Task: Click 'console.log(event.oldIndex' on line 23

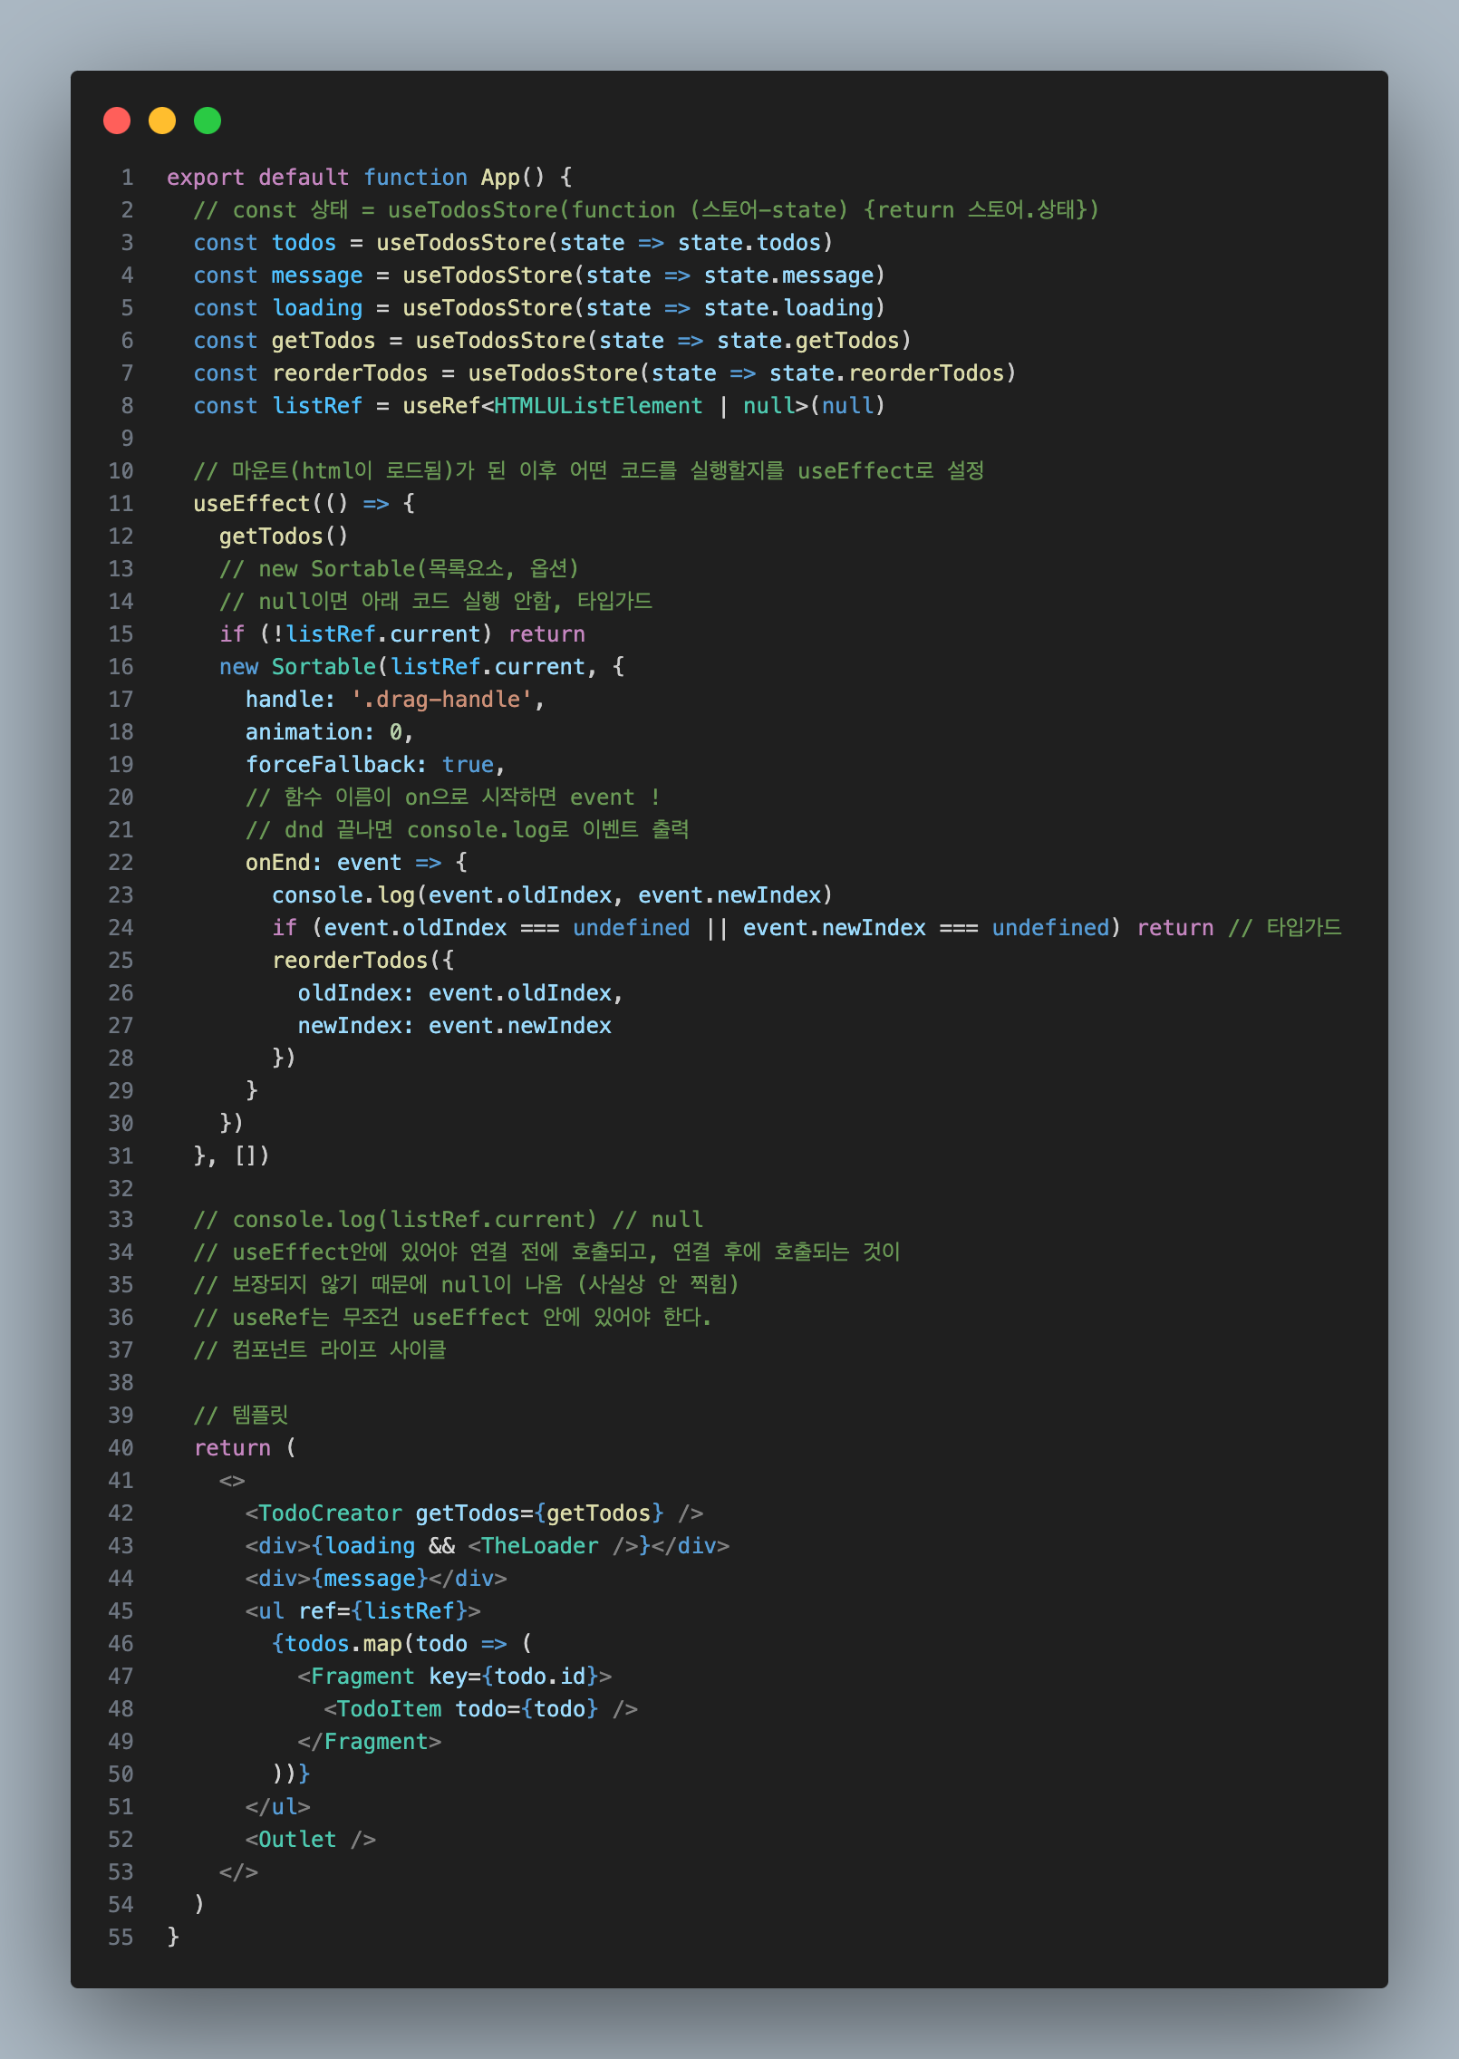Action: point(442,895)
